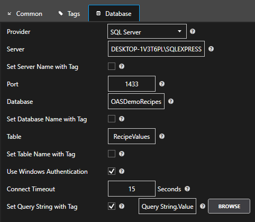Click help icon next to Database field
Screen dimensions: 255x222
point(171,101)
